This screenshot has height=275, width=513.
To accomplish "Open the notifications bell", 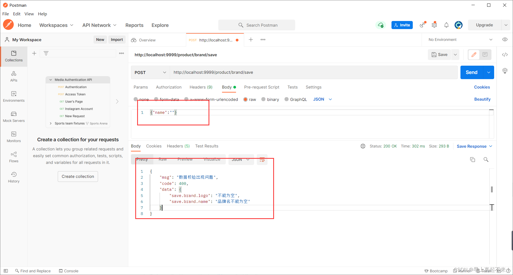I will click(446, 25).
